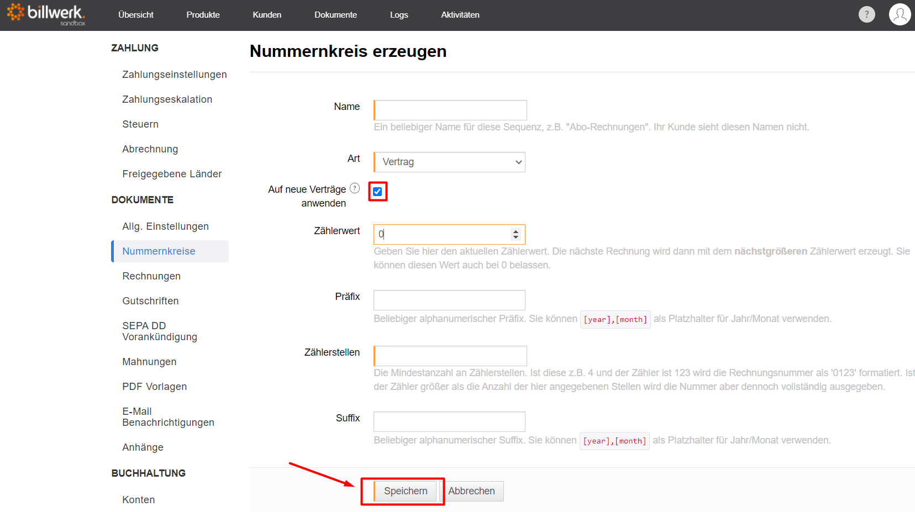Screen dimensions: 915x512
Task: Select Nummernkreise in sidebar
Action: tap(170, 251)
